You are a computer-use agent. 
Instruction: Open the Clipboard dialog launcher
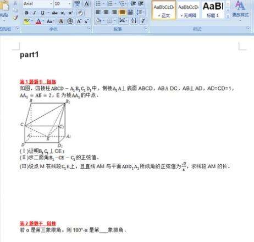(18, 29)
